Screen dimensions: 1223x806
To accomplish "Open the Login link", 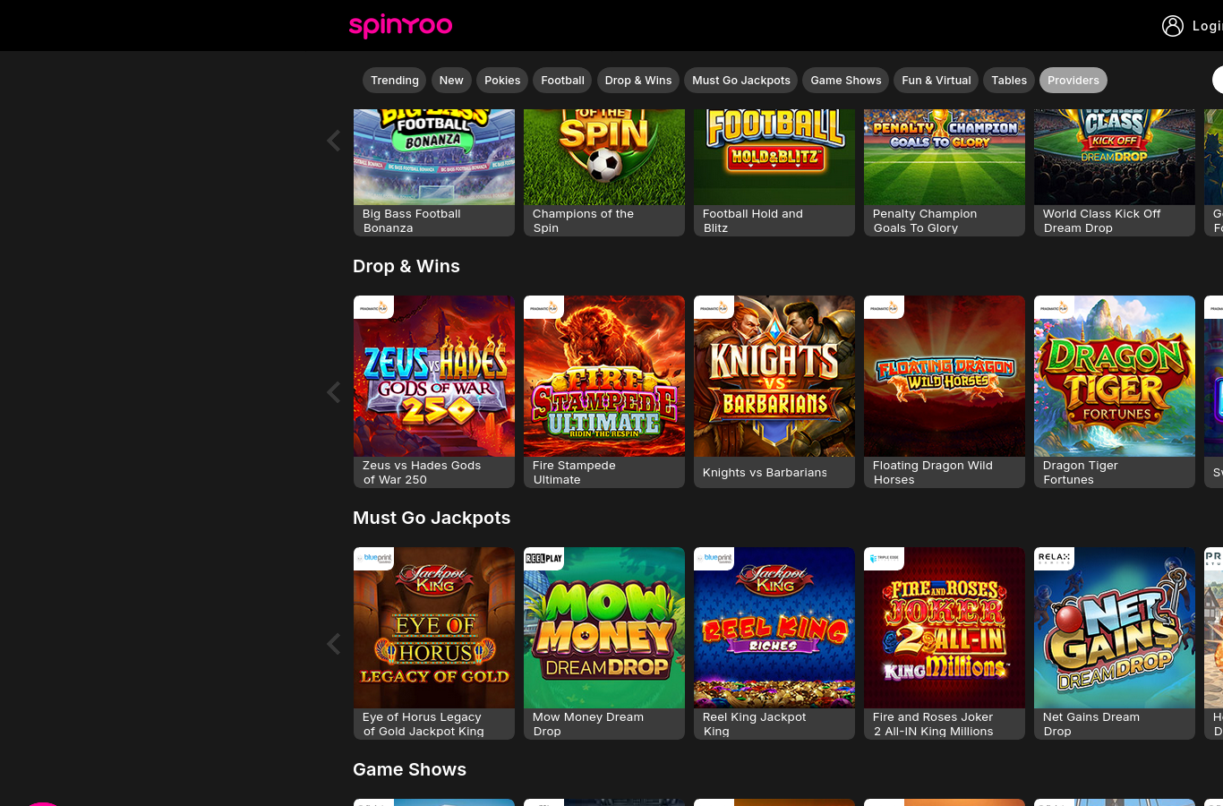I will (x=1207, y=26).
